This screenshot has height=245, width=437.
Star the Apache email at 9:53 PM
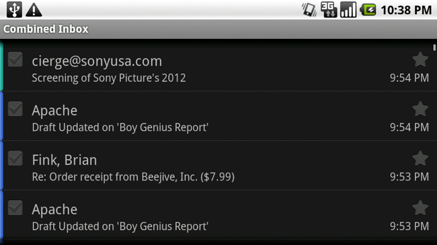pyautogui.click(x=420, y=207)
